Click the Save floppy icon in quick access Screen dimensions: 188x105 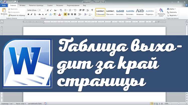[5, 2]
